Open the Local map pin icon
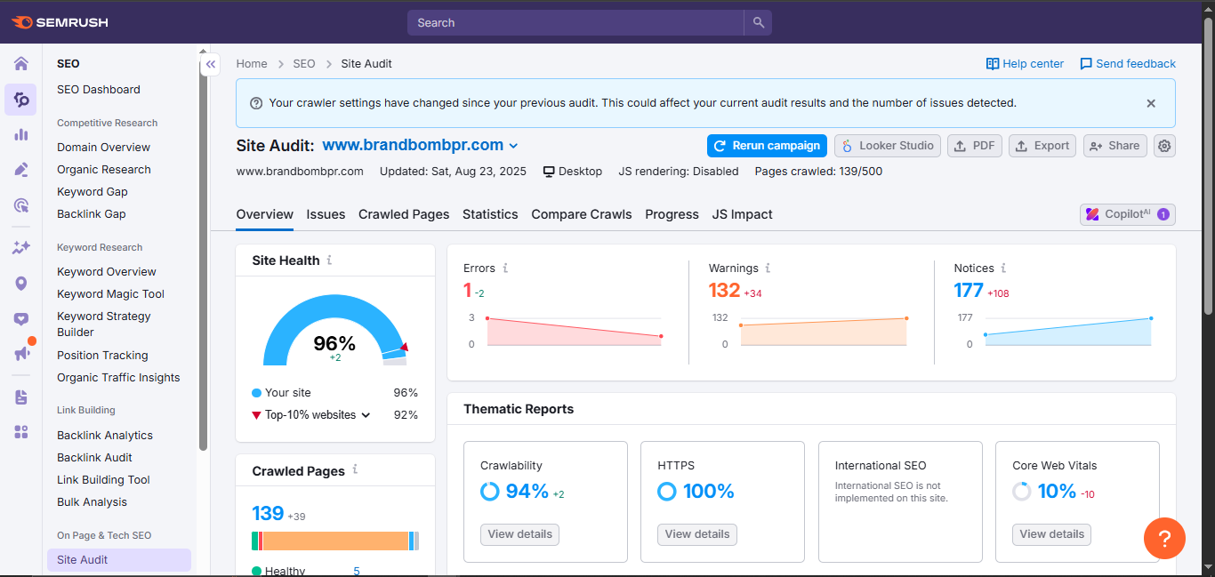Screen dimensions: 1215x577 [x=20, y=284]
